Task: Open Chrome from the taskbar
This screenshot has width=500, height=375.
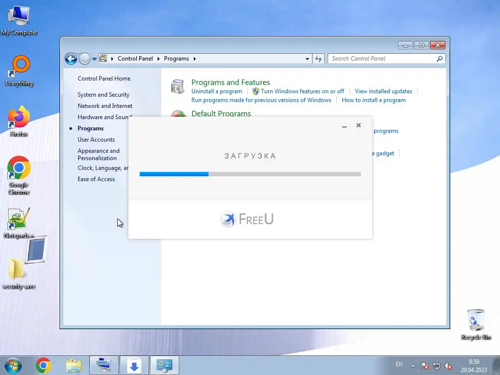Action: tap(43, 365)
